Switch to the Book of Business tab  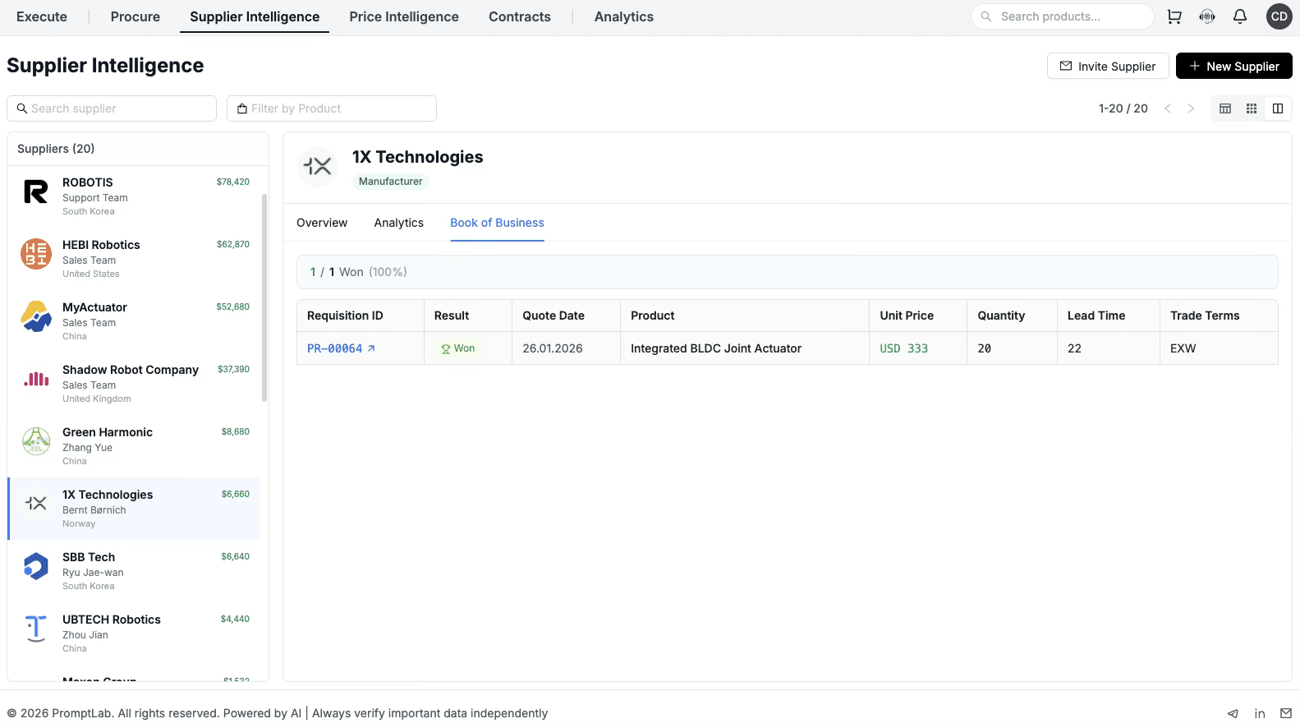coord(497,223)
